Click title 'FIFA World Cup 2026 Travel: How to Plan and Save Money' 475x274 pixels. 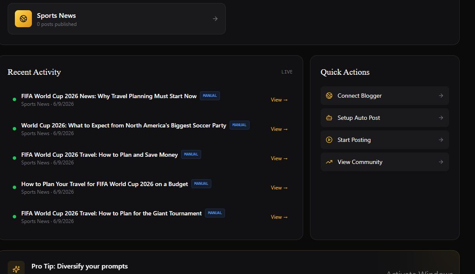(x=100, y=155)
